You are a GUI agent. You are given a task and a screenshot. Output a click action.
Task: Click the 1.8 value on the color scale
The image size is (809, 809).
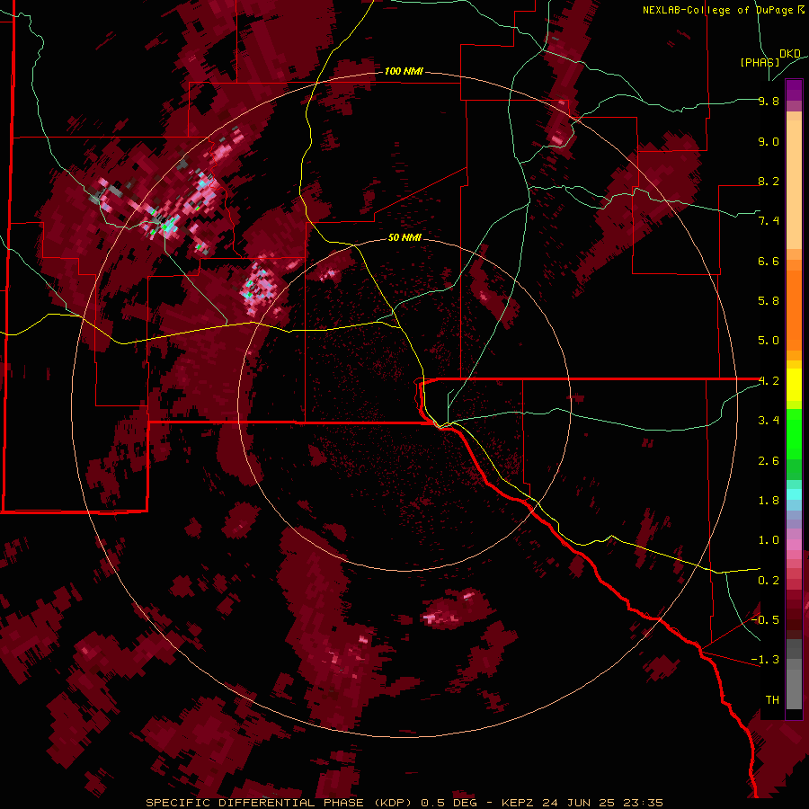click(x=769, y=501)
